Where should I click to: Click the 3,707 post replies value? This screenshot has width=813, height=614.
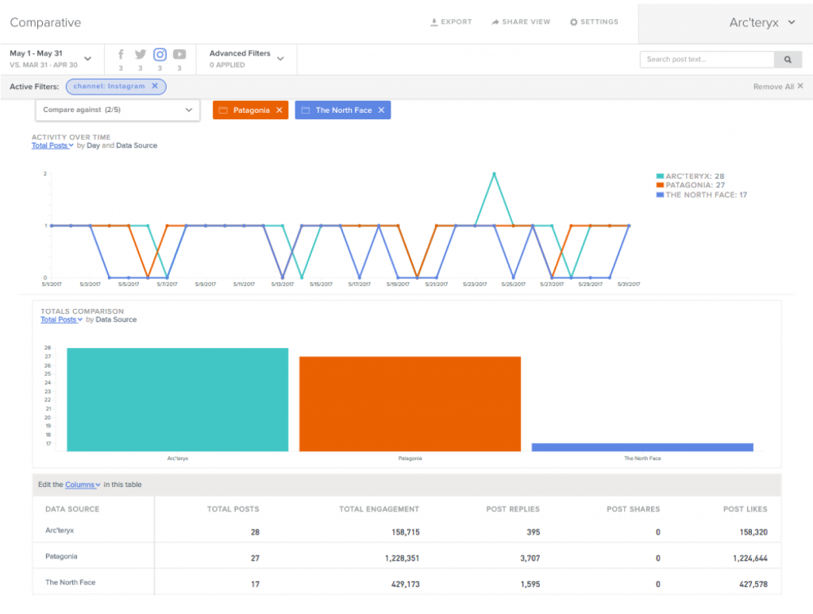coord(530,558)
